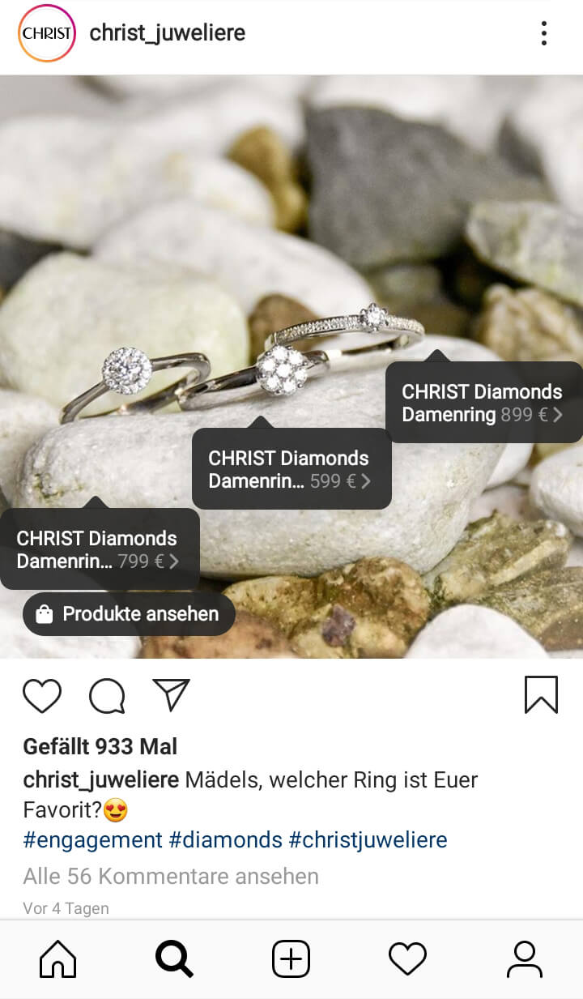Open the three-dot post options menu
Screen dimensions: 583x999
point(544,33)
